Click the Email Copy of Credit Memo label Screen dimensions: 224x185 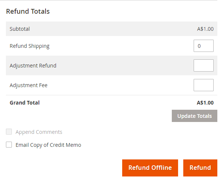click(x=48, y=145)
